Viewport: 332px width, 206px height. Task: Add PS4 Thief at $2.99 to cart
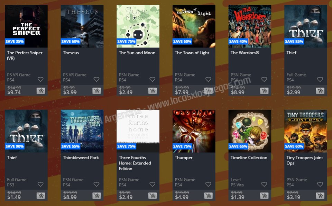pyautogui.click(x=320, y=91)
